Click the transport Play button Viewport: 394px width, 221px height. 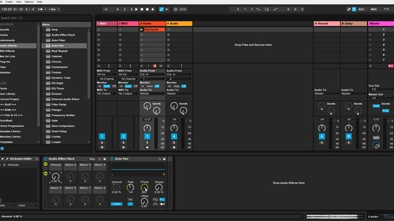[x=137, y=9]
